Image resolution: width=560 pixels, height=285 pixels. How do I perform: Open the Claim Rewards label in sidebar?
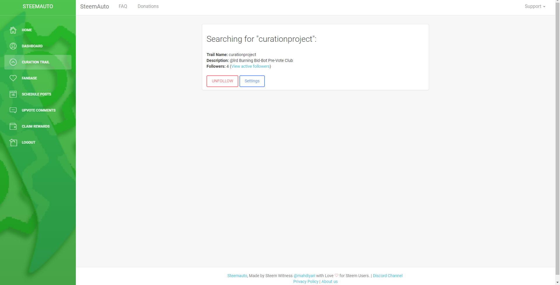[36, 126]
